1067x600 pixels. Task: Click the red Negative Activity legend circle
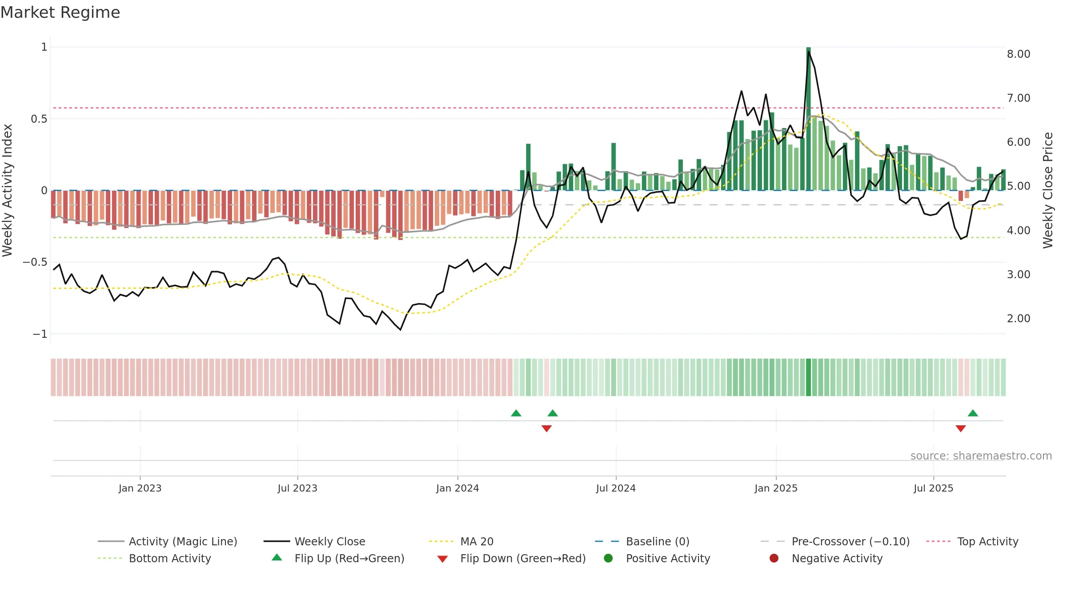(x=774, y=558)
